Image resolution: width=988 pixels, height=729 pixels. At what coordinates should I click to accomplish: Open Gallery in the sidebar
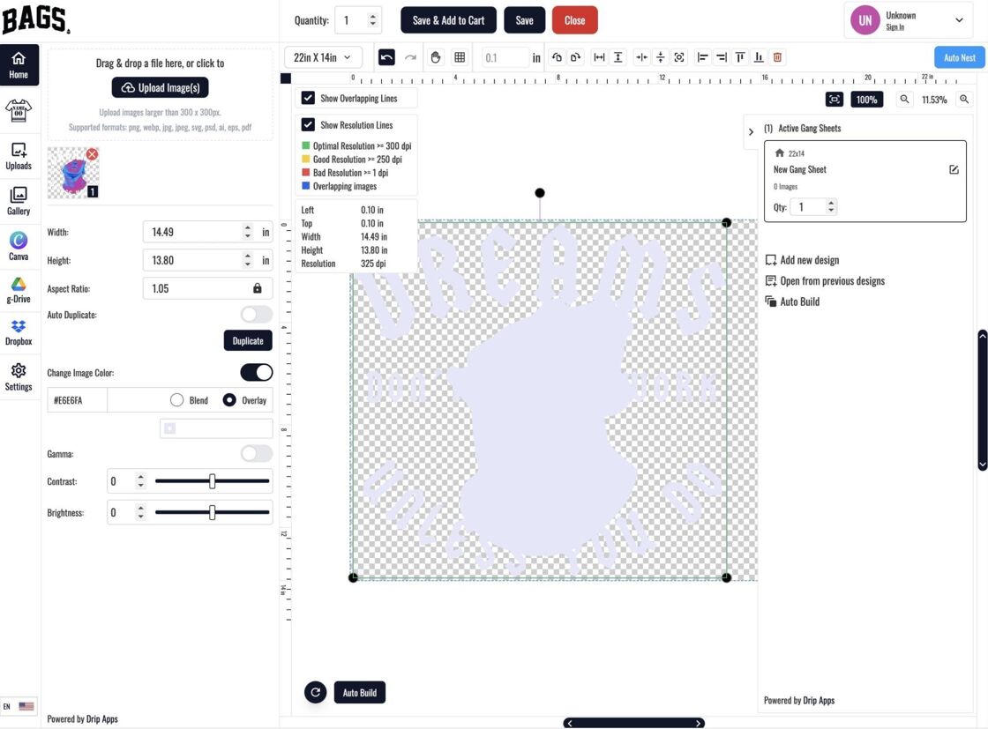point(19,202)
